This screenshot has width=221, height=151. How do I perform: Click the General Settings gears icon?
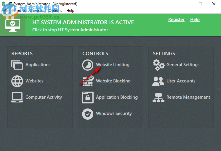click(x=158, y=65)
